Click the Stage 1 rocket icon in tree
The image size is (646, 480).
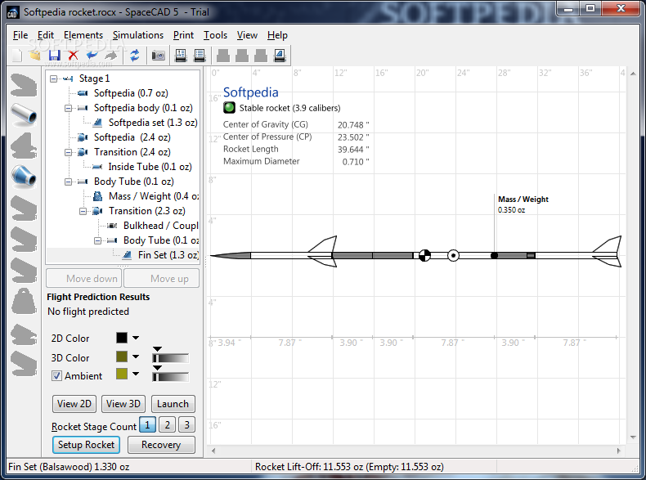point(68,79)
